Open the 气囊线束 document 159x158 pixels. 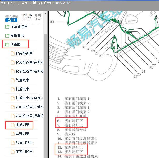[x=22, y=80]
